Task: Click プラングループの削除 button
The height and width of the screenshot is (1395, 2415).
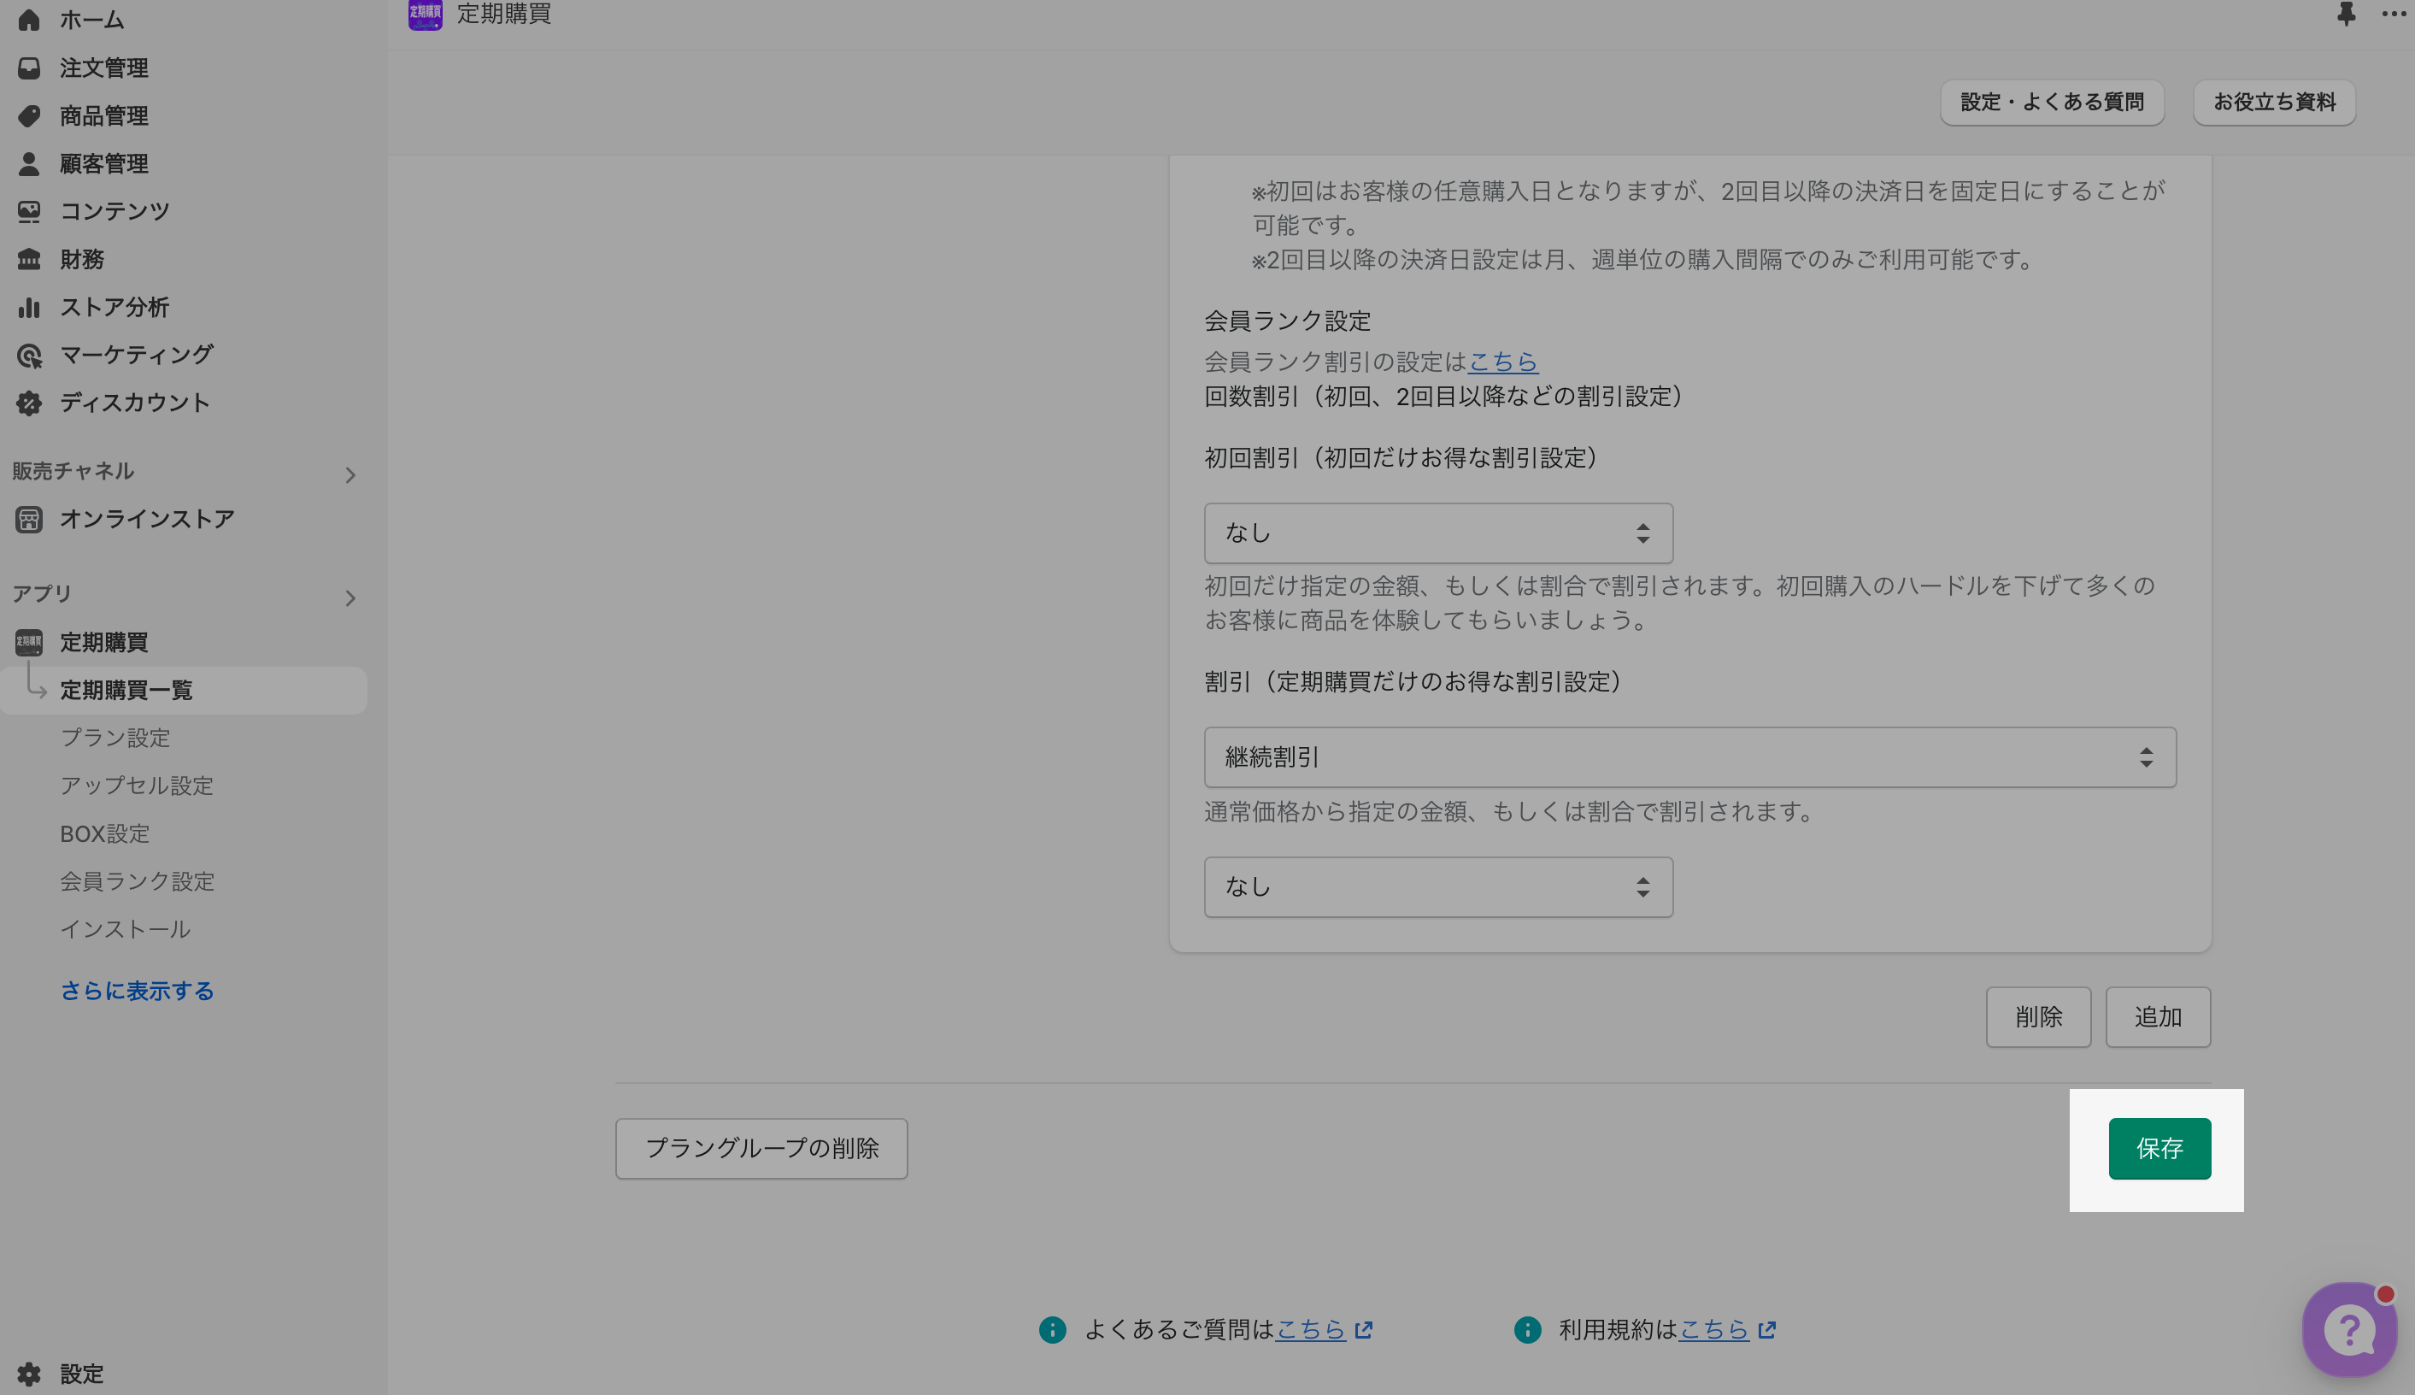Action: point(761,1148)
